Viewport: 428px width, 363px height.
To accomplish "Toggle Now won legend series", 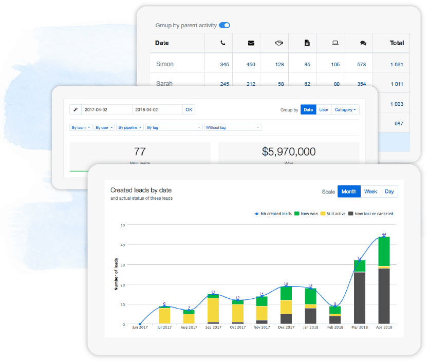I will (x=306, y=214).
